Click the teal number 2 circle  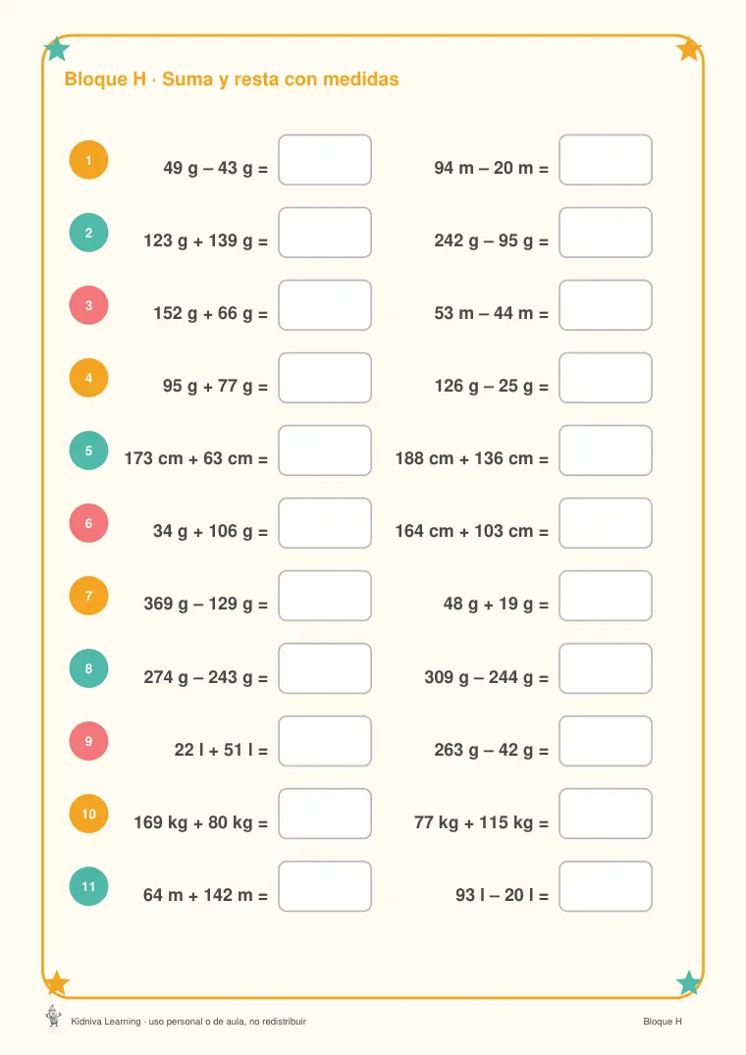pos(88,233)
